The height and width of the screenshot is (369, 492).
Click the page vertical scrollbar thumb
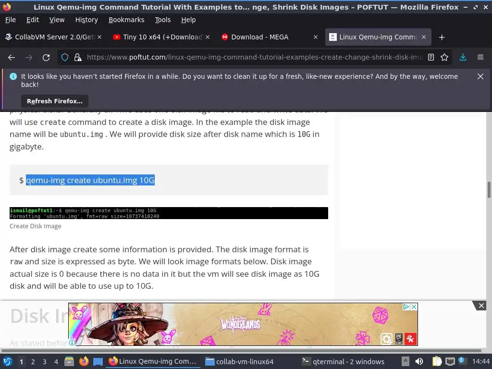489,190
